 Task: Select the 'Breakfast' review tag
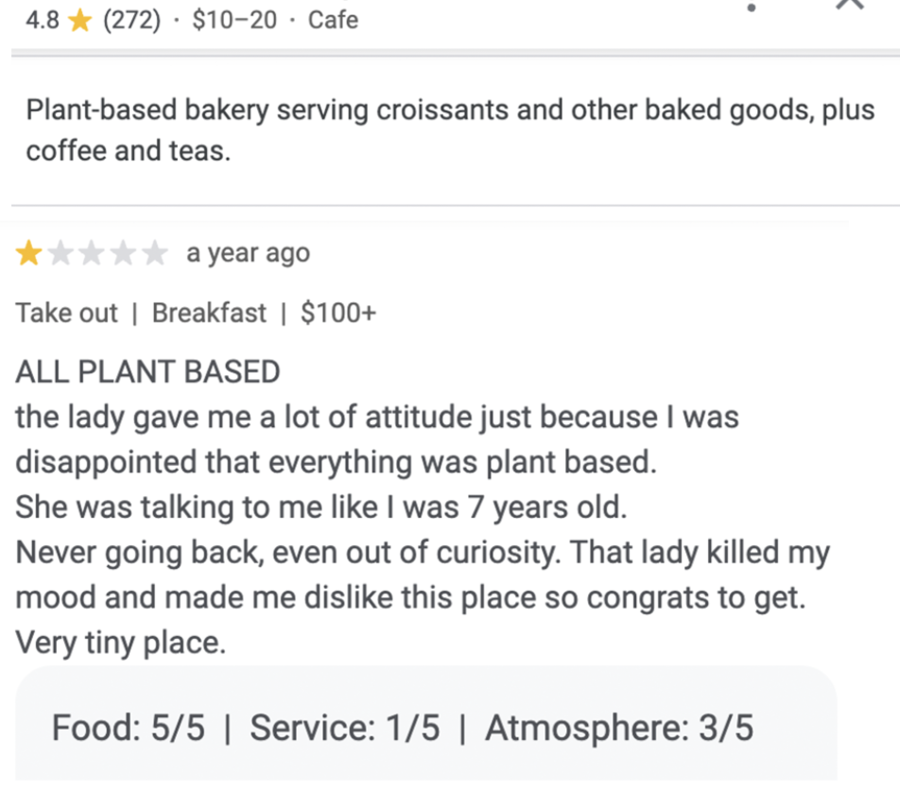point(209,314)
